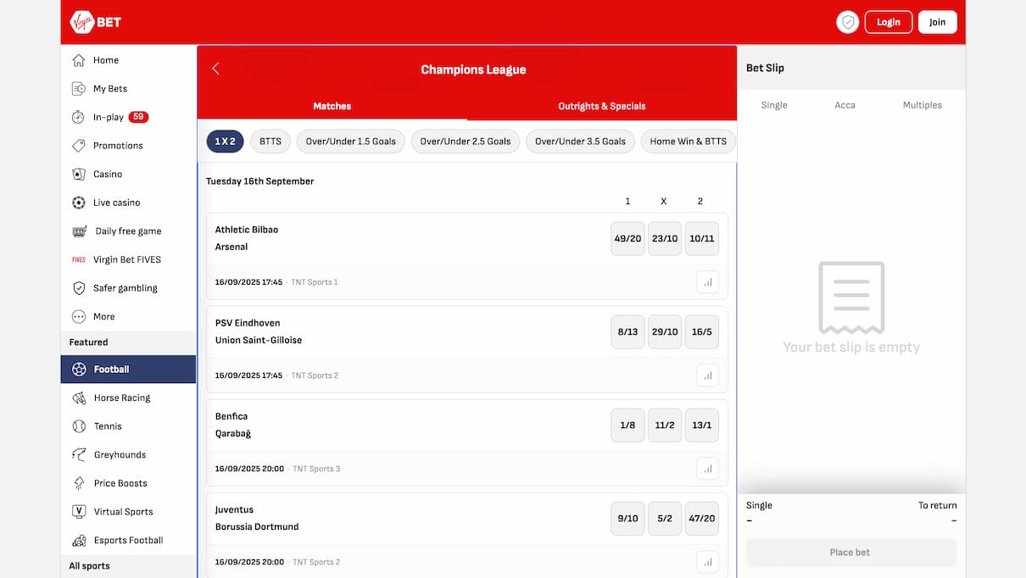The height and width of the screenshot is (578, 1026).
Task: Open the More ellipsis icon
Action: pyautogui.click(x=79, y=316)
